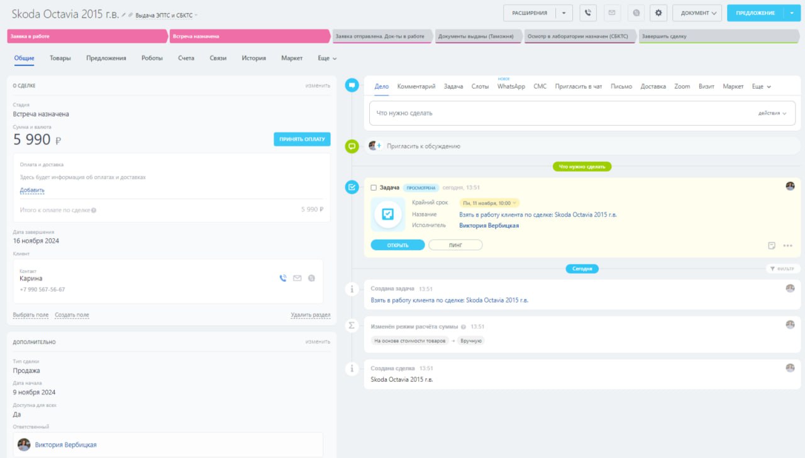Call contact Карина via phone icon

point(283,278)
